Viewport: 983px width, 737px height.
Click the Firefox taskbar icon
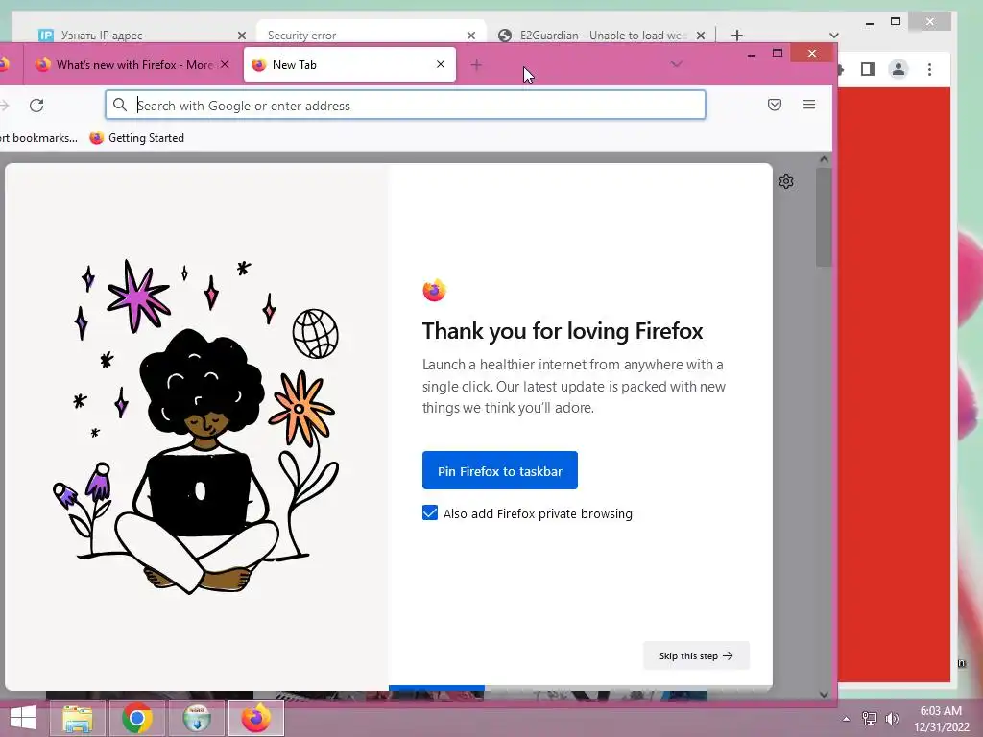tap(255, 718)
